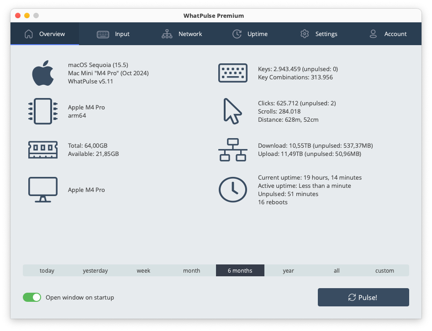
Task: Toggle off Open window on startup
Action: [32, 297]
